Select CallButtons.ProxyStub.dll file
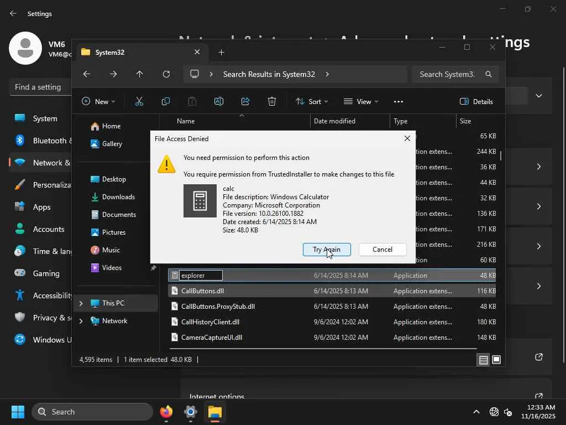The height and width of the screenshot is (425, 566). coord(332,307)
